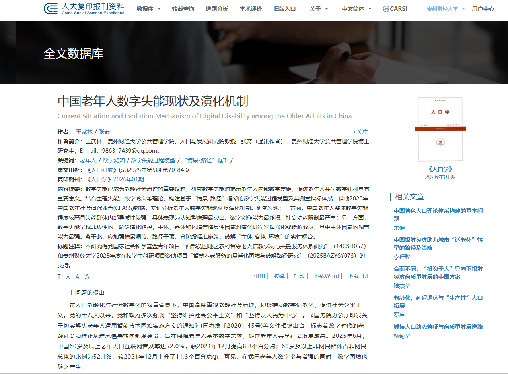The image size is (508, 374).
Task: Open the 贵州财经大学 institution dropdown
Action: point(446,9)
